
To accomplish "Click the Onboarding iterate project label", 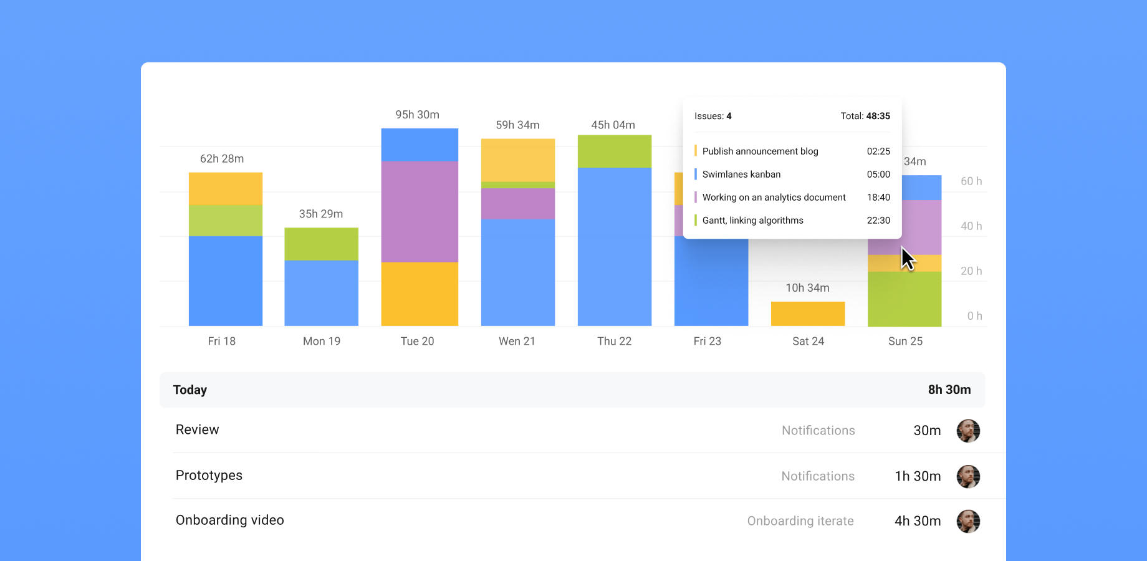I will [x=800, y=521].
